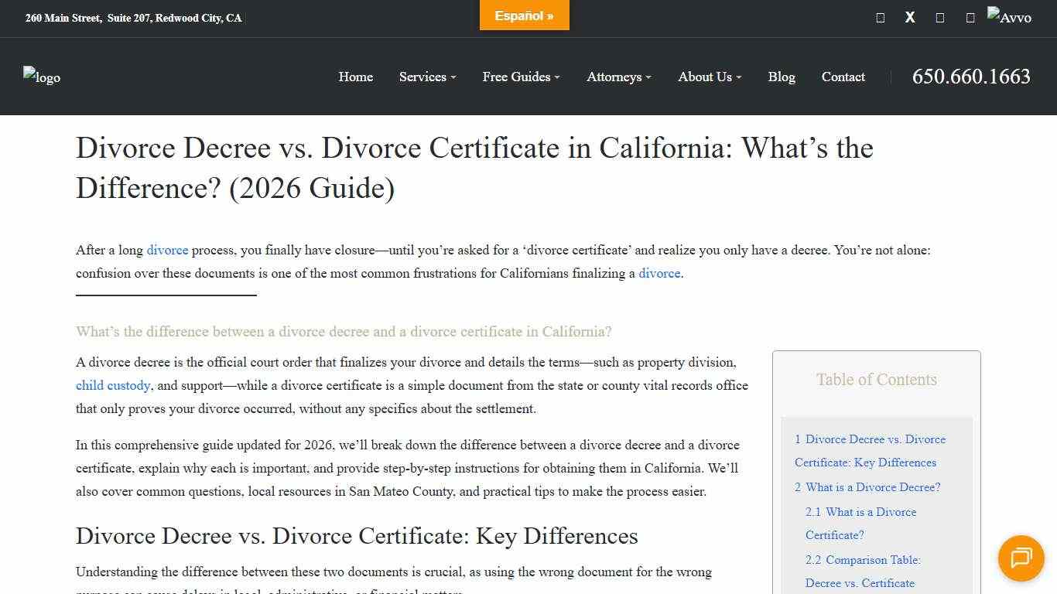Click the child custody link

(x=113, y=385)
